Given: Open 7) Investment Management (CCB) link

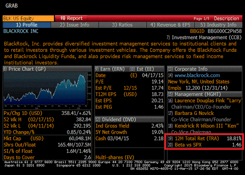Looking at the screenshot, I should [x=204, y=37].
